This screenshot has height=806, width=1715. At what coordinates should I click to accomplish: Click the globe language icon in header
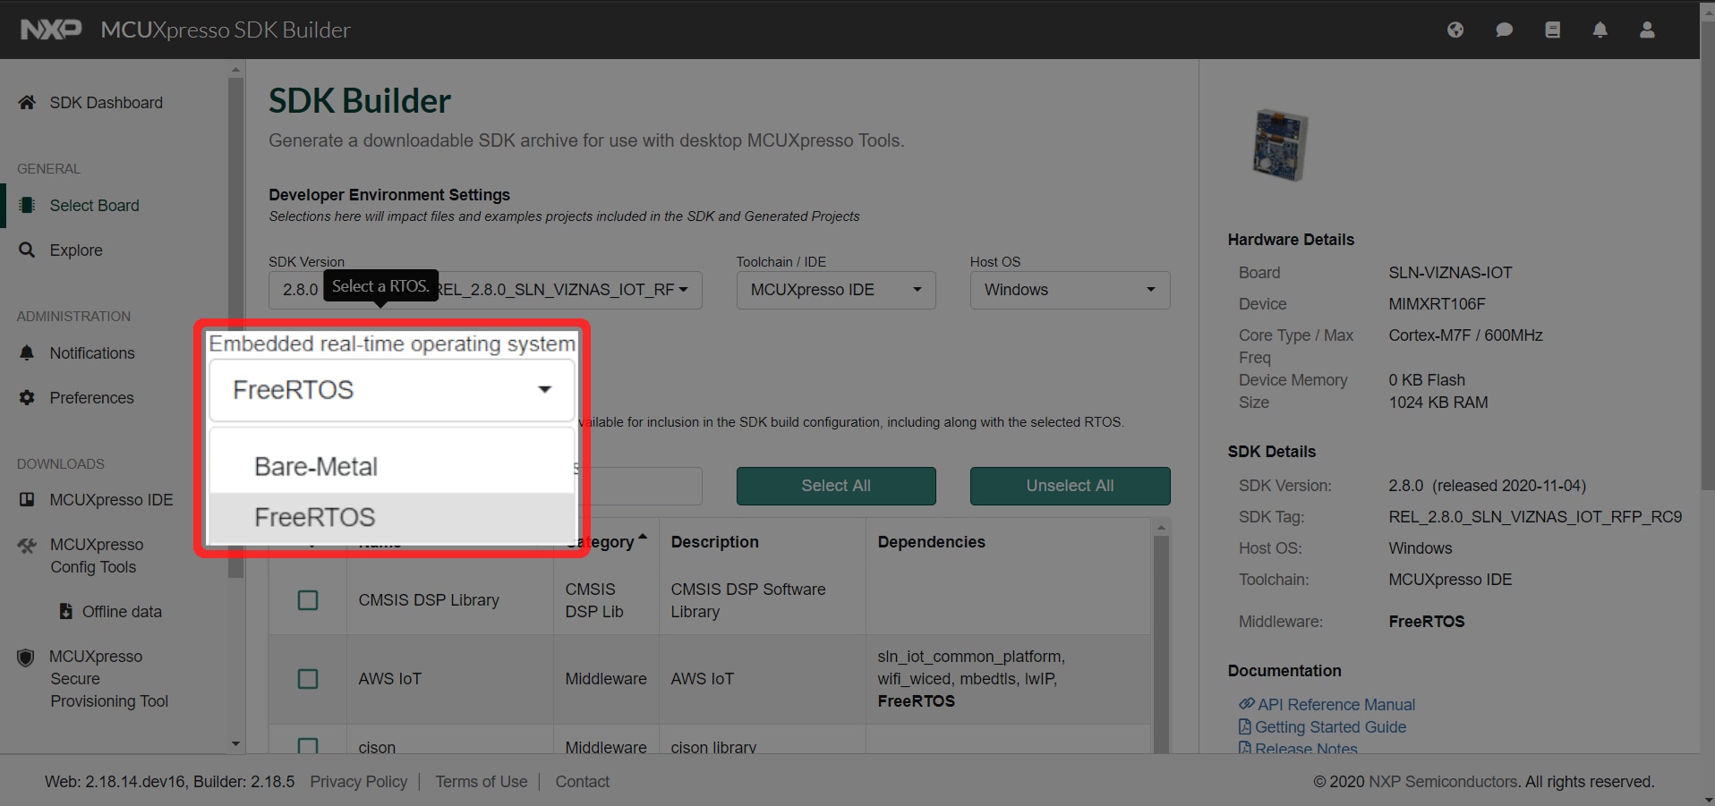click(x=1455, y=30)
